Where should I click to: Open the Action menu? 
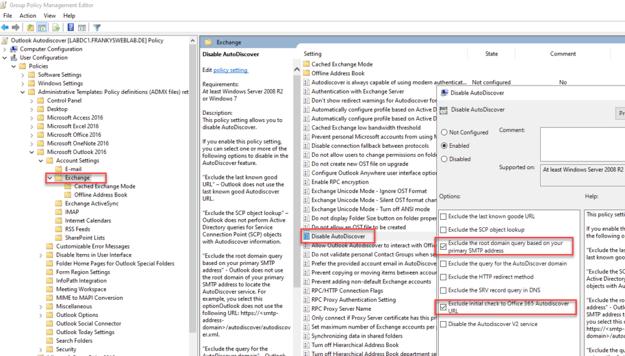(27, 15)
